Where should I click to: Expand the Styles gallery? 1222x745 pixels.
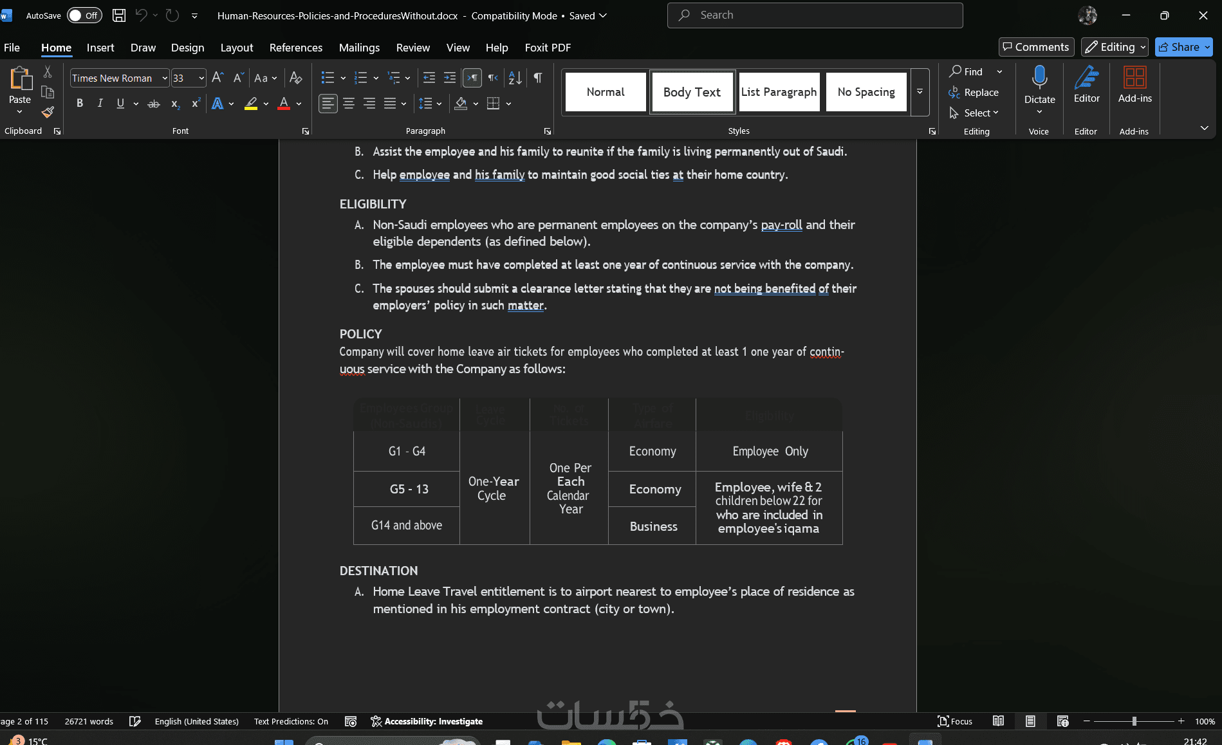pos(920,92)
